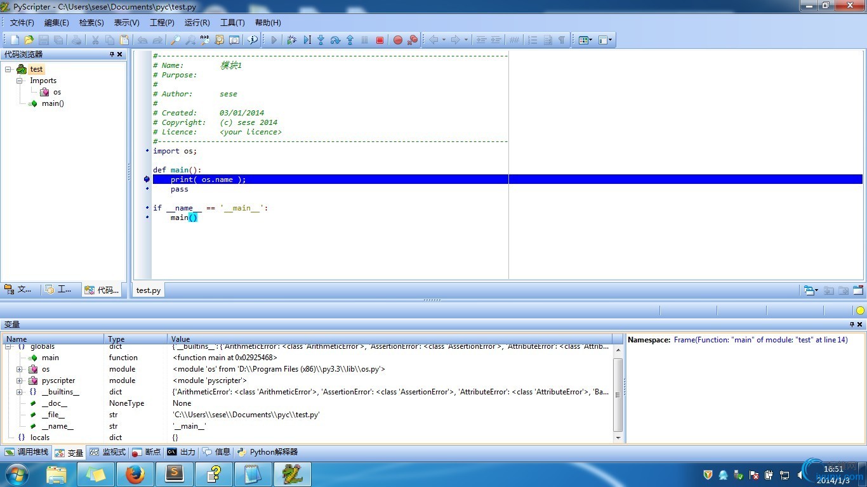This screenshot has height=487, width=867.
Task: Pin the variables panel
Action: coord(852,324)
